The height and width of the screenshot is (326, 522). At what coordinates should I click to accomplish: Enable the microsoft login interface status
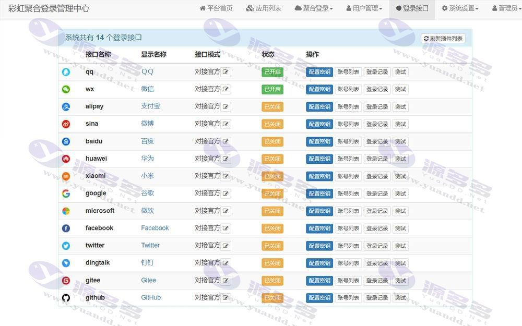(x=272, y=211)
